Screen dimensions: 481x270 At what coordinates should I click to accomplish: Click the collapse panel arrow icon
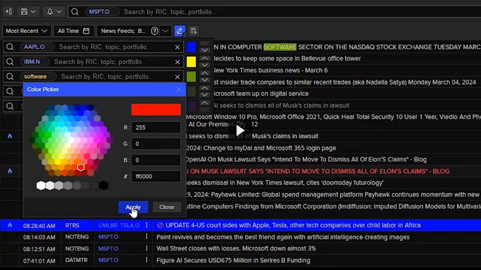pyautogui.click(x=8, y=12)
